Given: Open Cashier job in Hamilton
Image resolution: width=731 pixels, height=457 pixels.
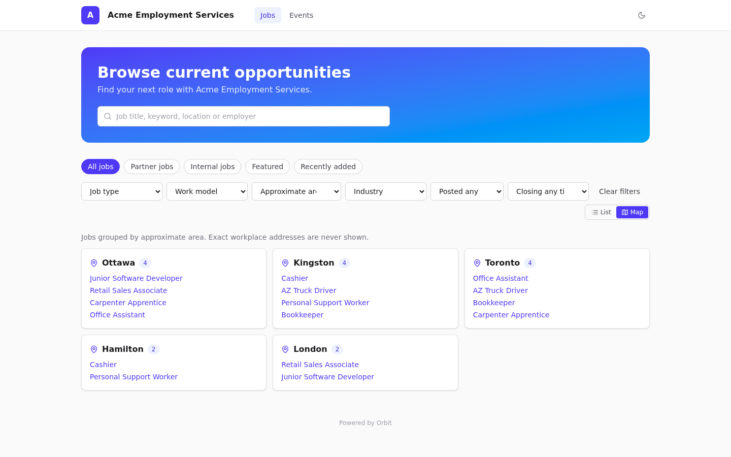Looking at the screenshot, I should pyautogui.click(x=103, y=365).
